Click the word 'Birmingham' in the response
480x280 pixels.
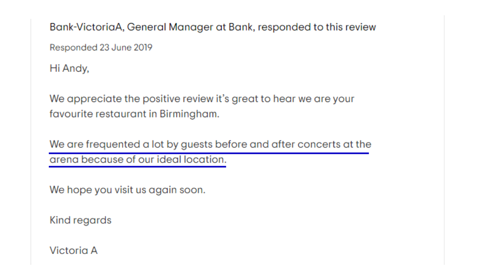pyautogui.click(x=190, y=114)
